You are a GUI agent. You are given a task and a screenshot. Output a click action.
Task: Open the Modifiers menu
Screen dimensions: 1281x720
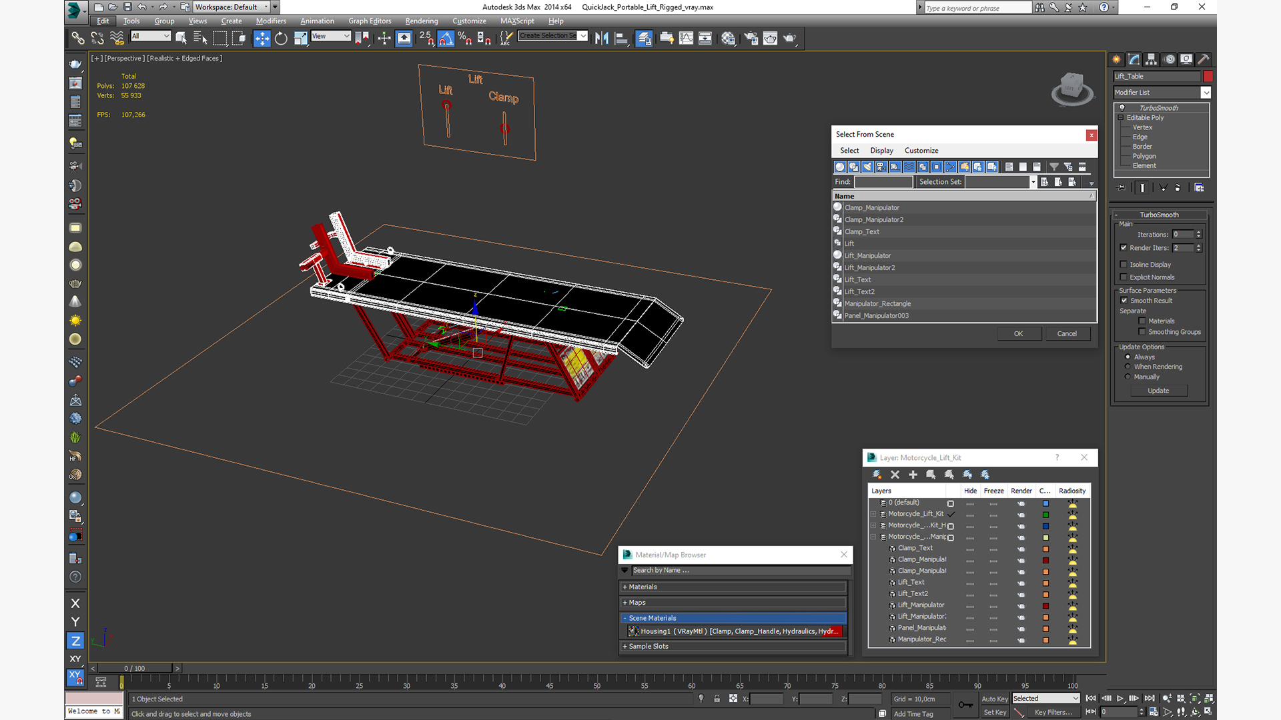click(x=271, y=21)
